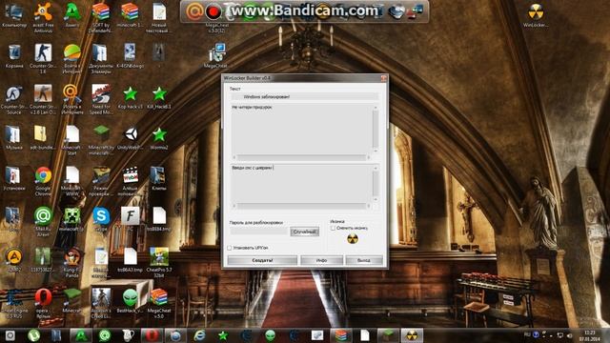
Task: Select the Mail.Ru Агент desktop icon
Action: [43, 222]
